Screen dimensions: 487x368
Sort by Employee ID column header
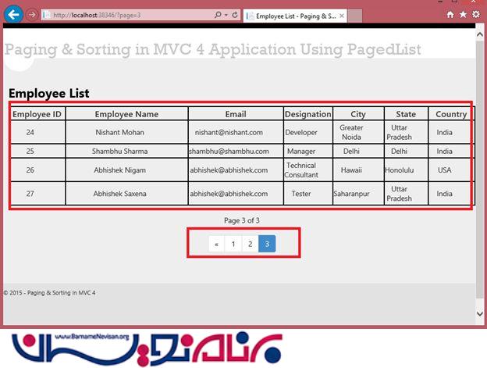[x=37, y=114]
